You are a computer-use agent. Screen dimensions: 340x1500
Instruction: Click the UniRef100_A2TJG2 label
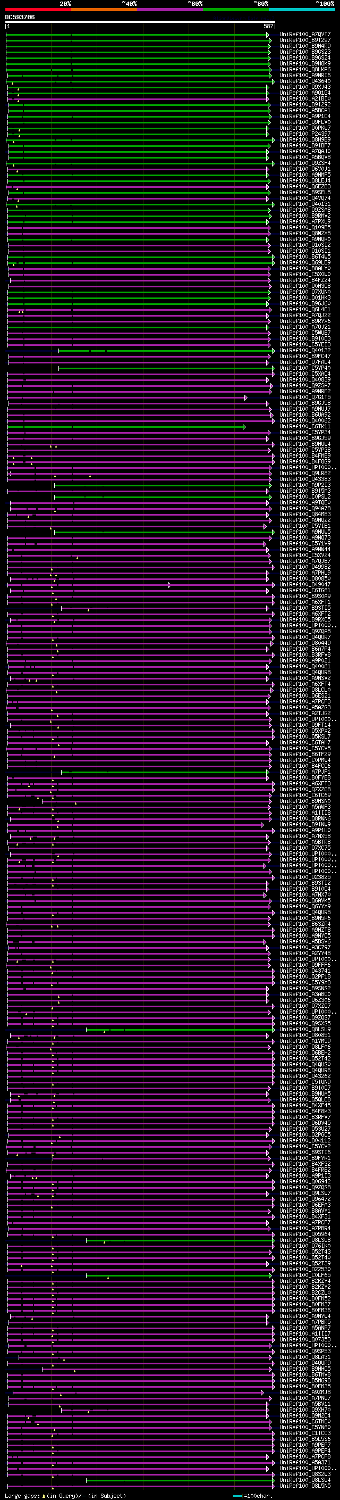pyautogui.click(x=305, y=714)
